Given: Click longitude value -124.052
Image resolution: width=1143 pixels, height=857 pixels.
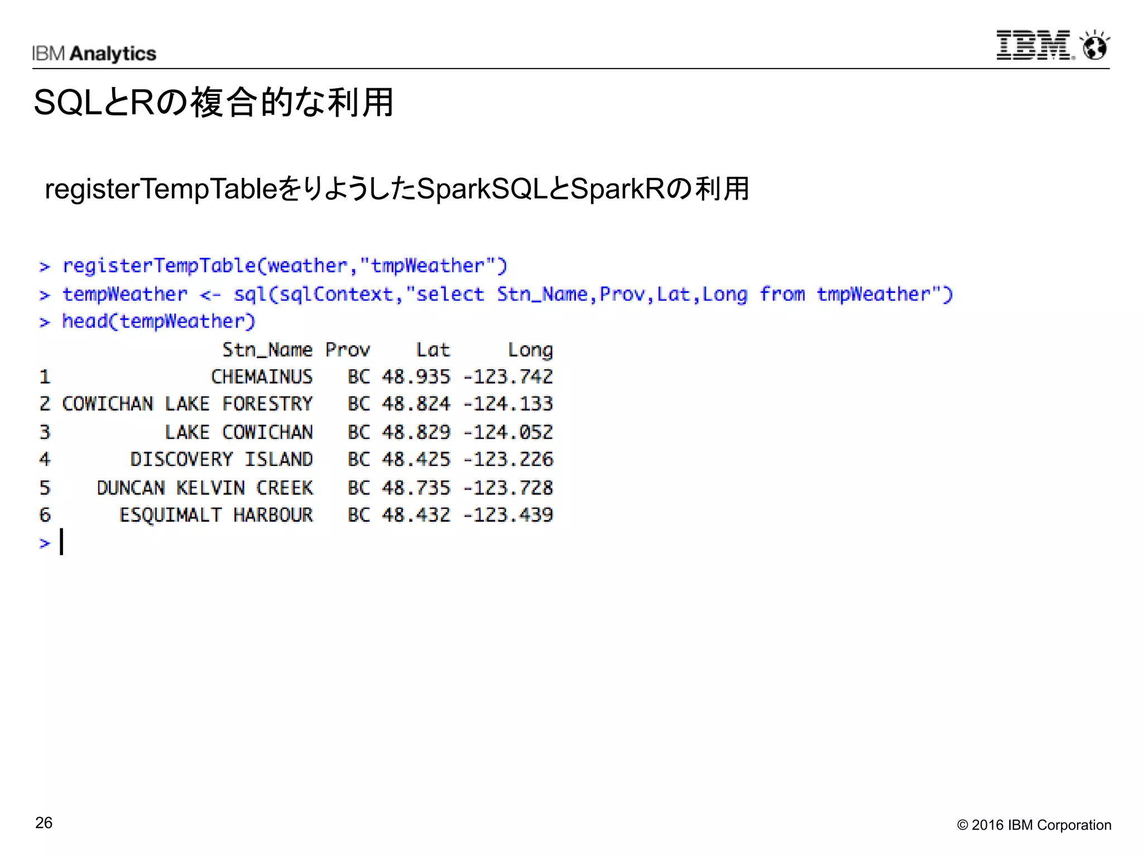Looking at the screenshot, I should tap(508, 432).
